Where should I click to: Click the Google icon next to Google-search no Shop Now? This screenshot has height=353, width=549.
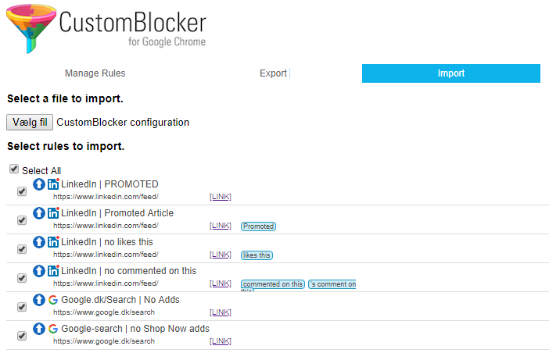(x=53, y=329)
